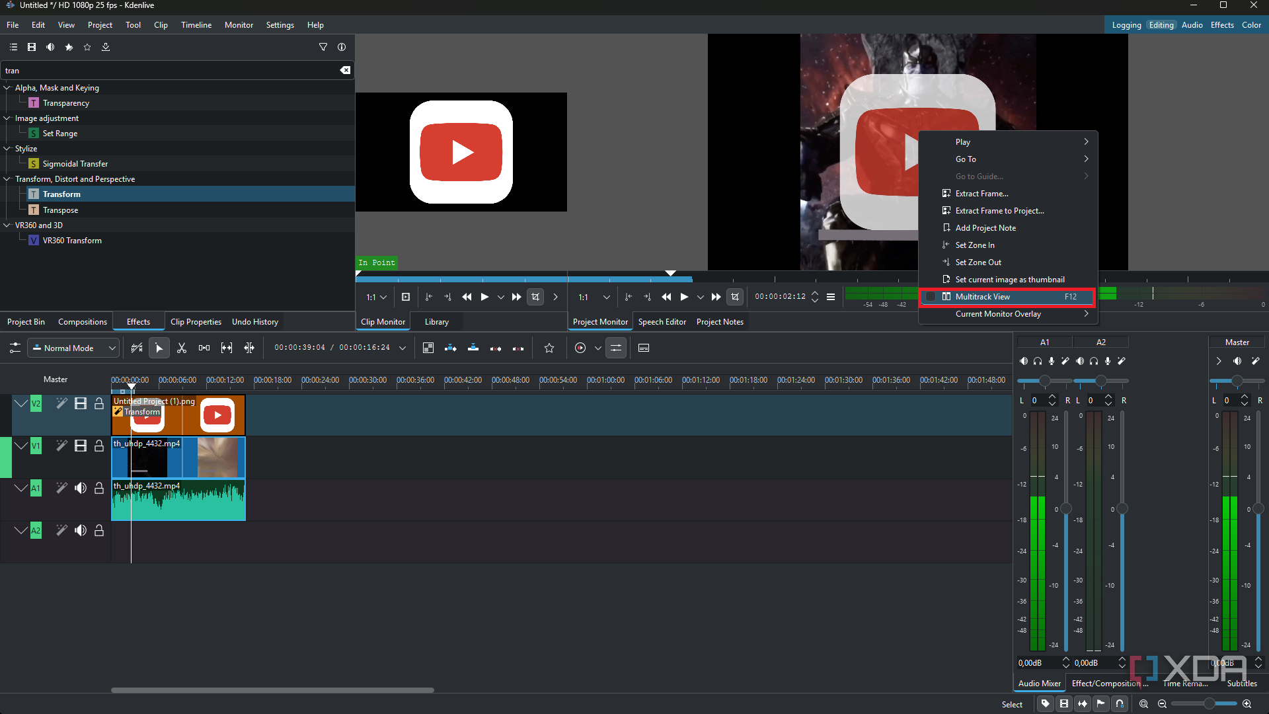Adjust timeline zoom slider in status bar
Viewport: 1269px width, 714px height.
pyautogui.click(x=1203, y=704)
